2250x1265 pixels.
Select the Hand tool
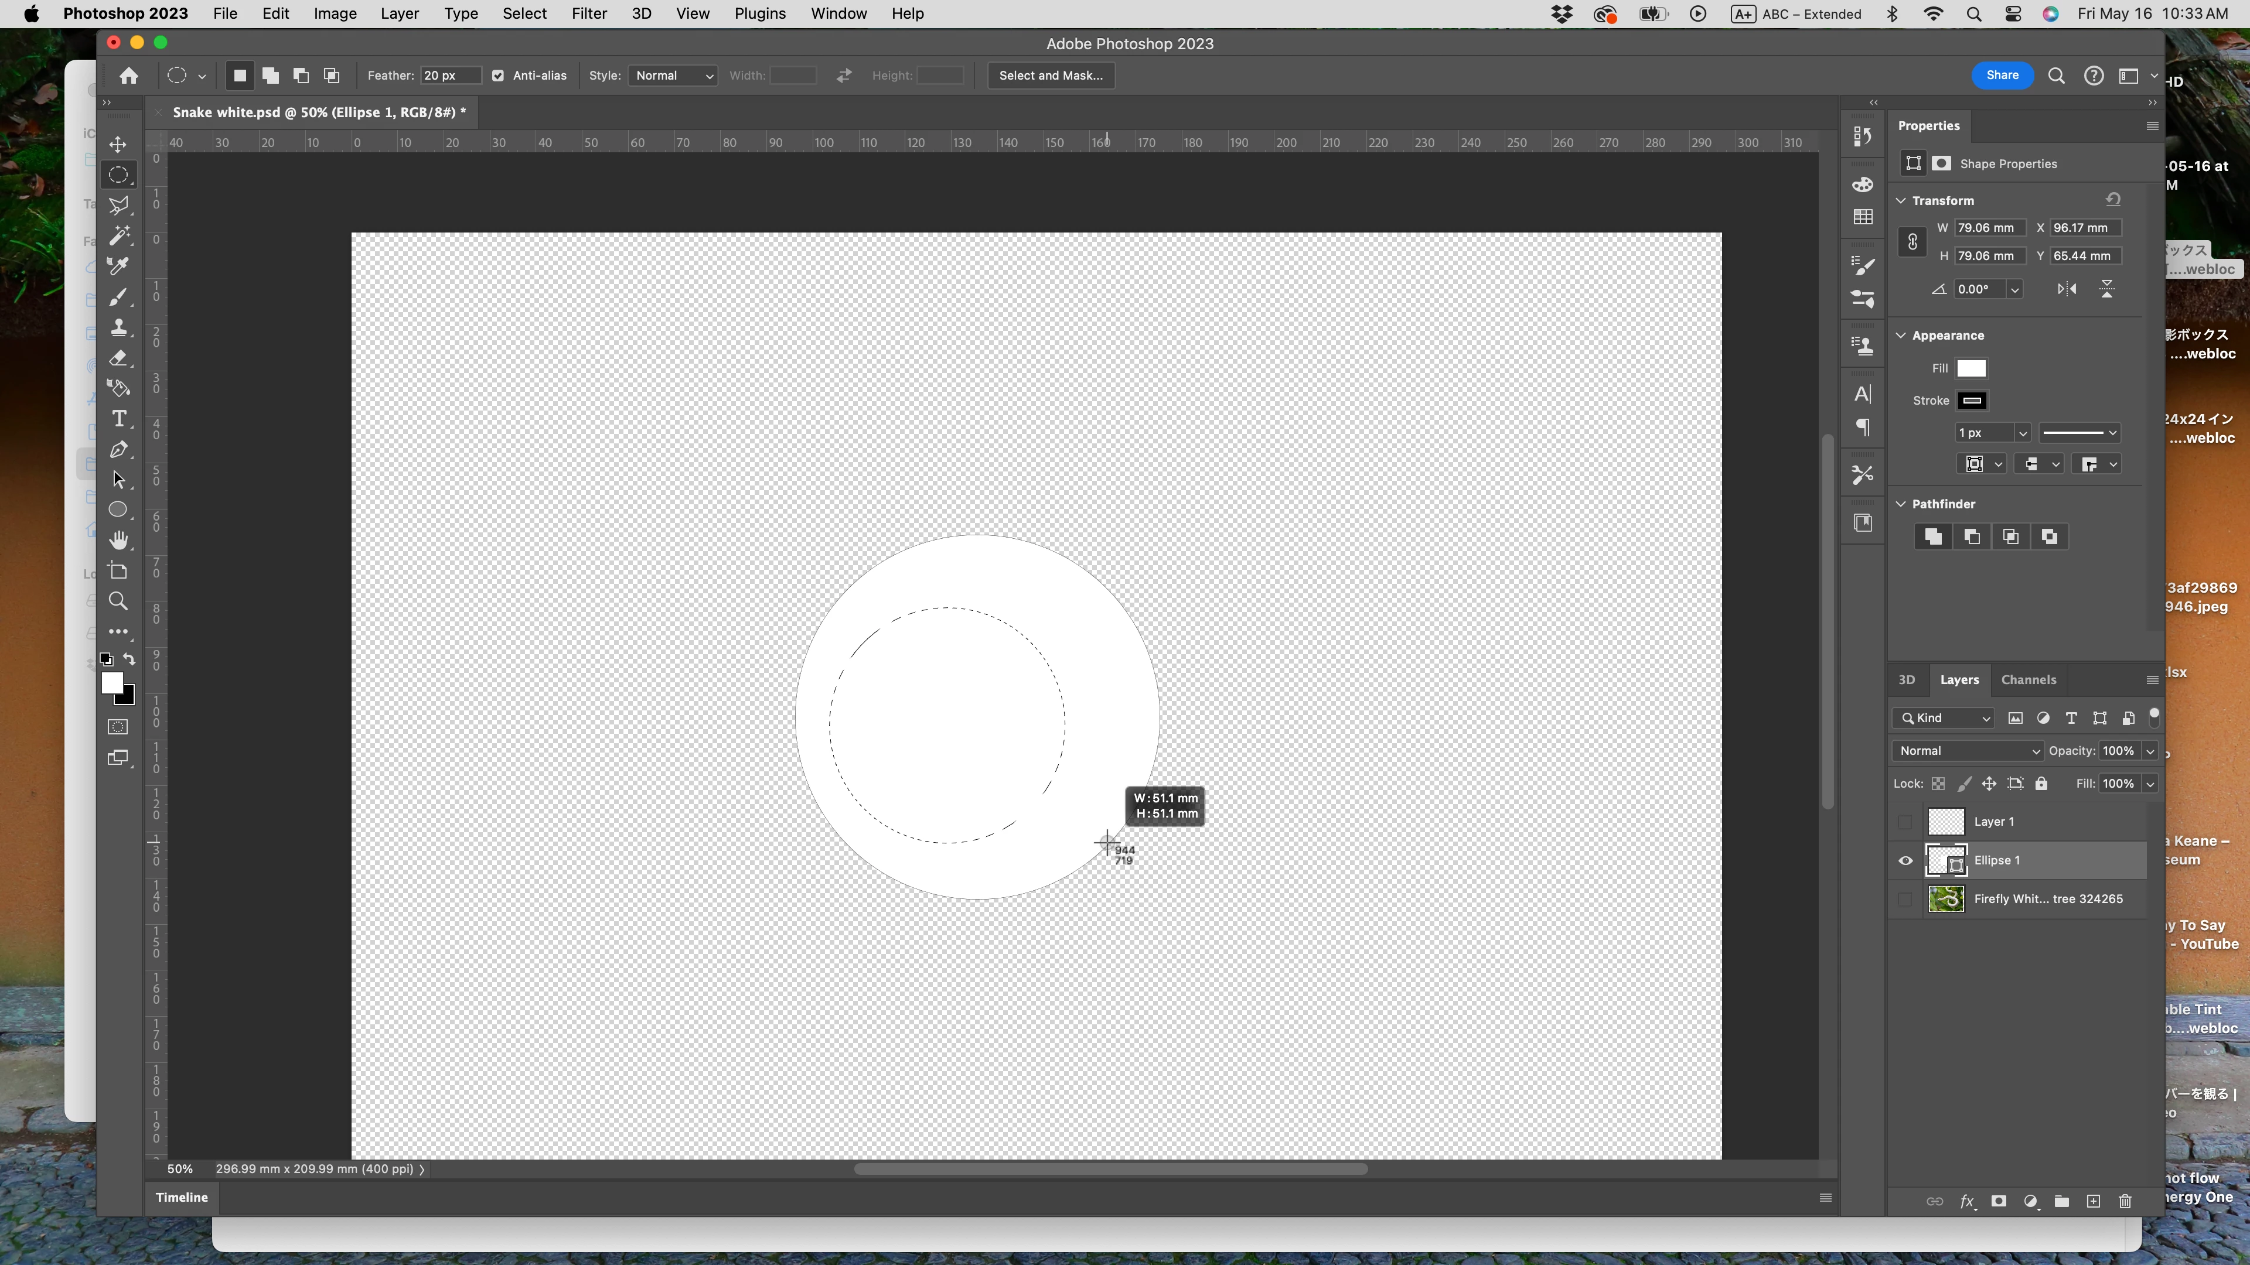pyautogui.click(x=118, y=539)
